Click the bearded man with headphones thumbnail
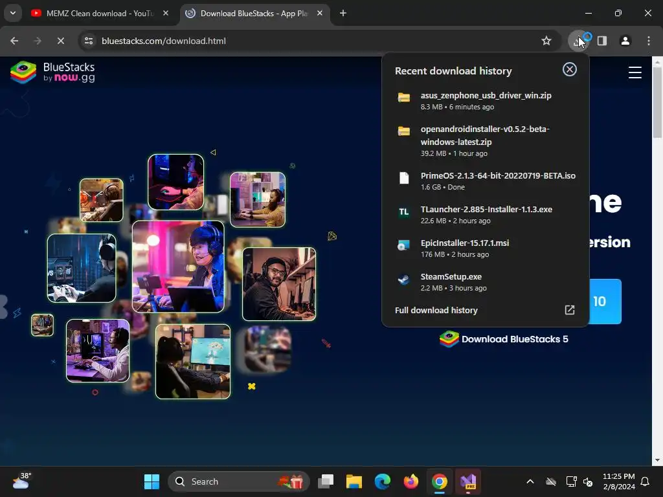The height and width of the screenshot is (497, 663). click(x=279, y=284)
